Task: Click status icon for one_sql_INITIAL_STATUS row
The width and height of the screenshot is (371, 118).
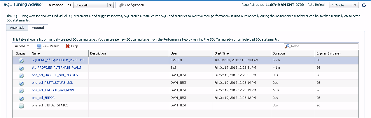Action: 21,106
